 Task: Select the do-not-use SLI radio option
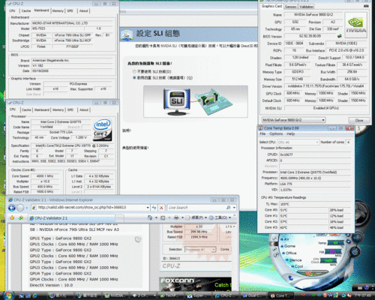click(134, 72)
